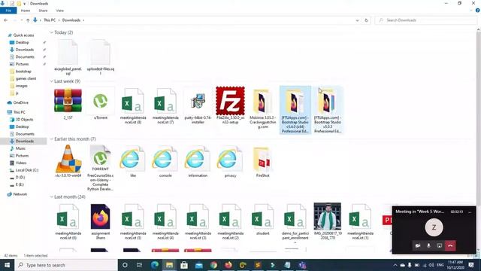The width and height of the screenshot is (481, 271).
Task: Select the vlc-3.0.10-win64 installer
Action: click(68, 161)
